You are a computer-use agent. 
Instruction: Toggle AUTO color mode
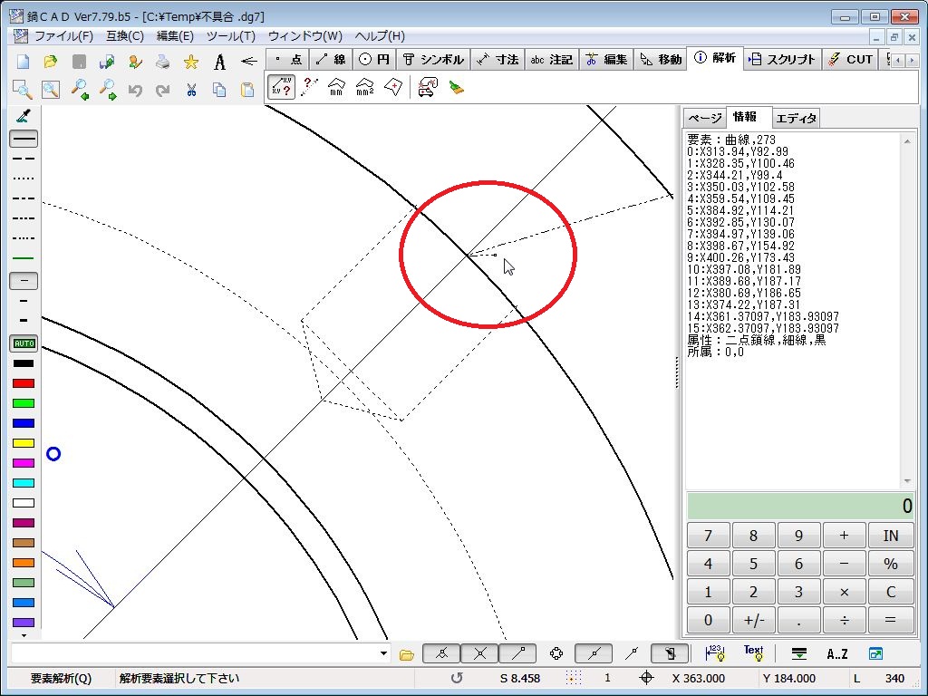pyautogui.click(x=24, y=343)
